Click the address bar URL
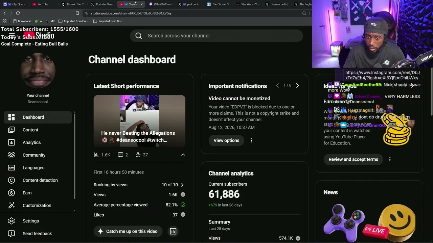The height and width of the screenshot is (243, 433). pyautogui.click(x=131, y=13)
